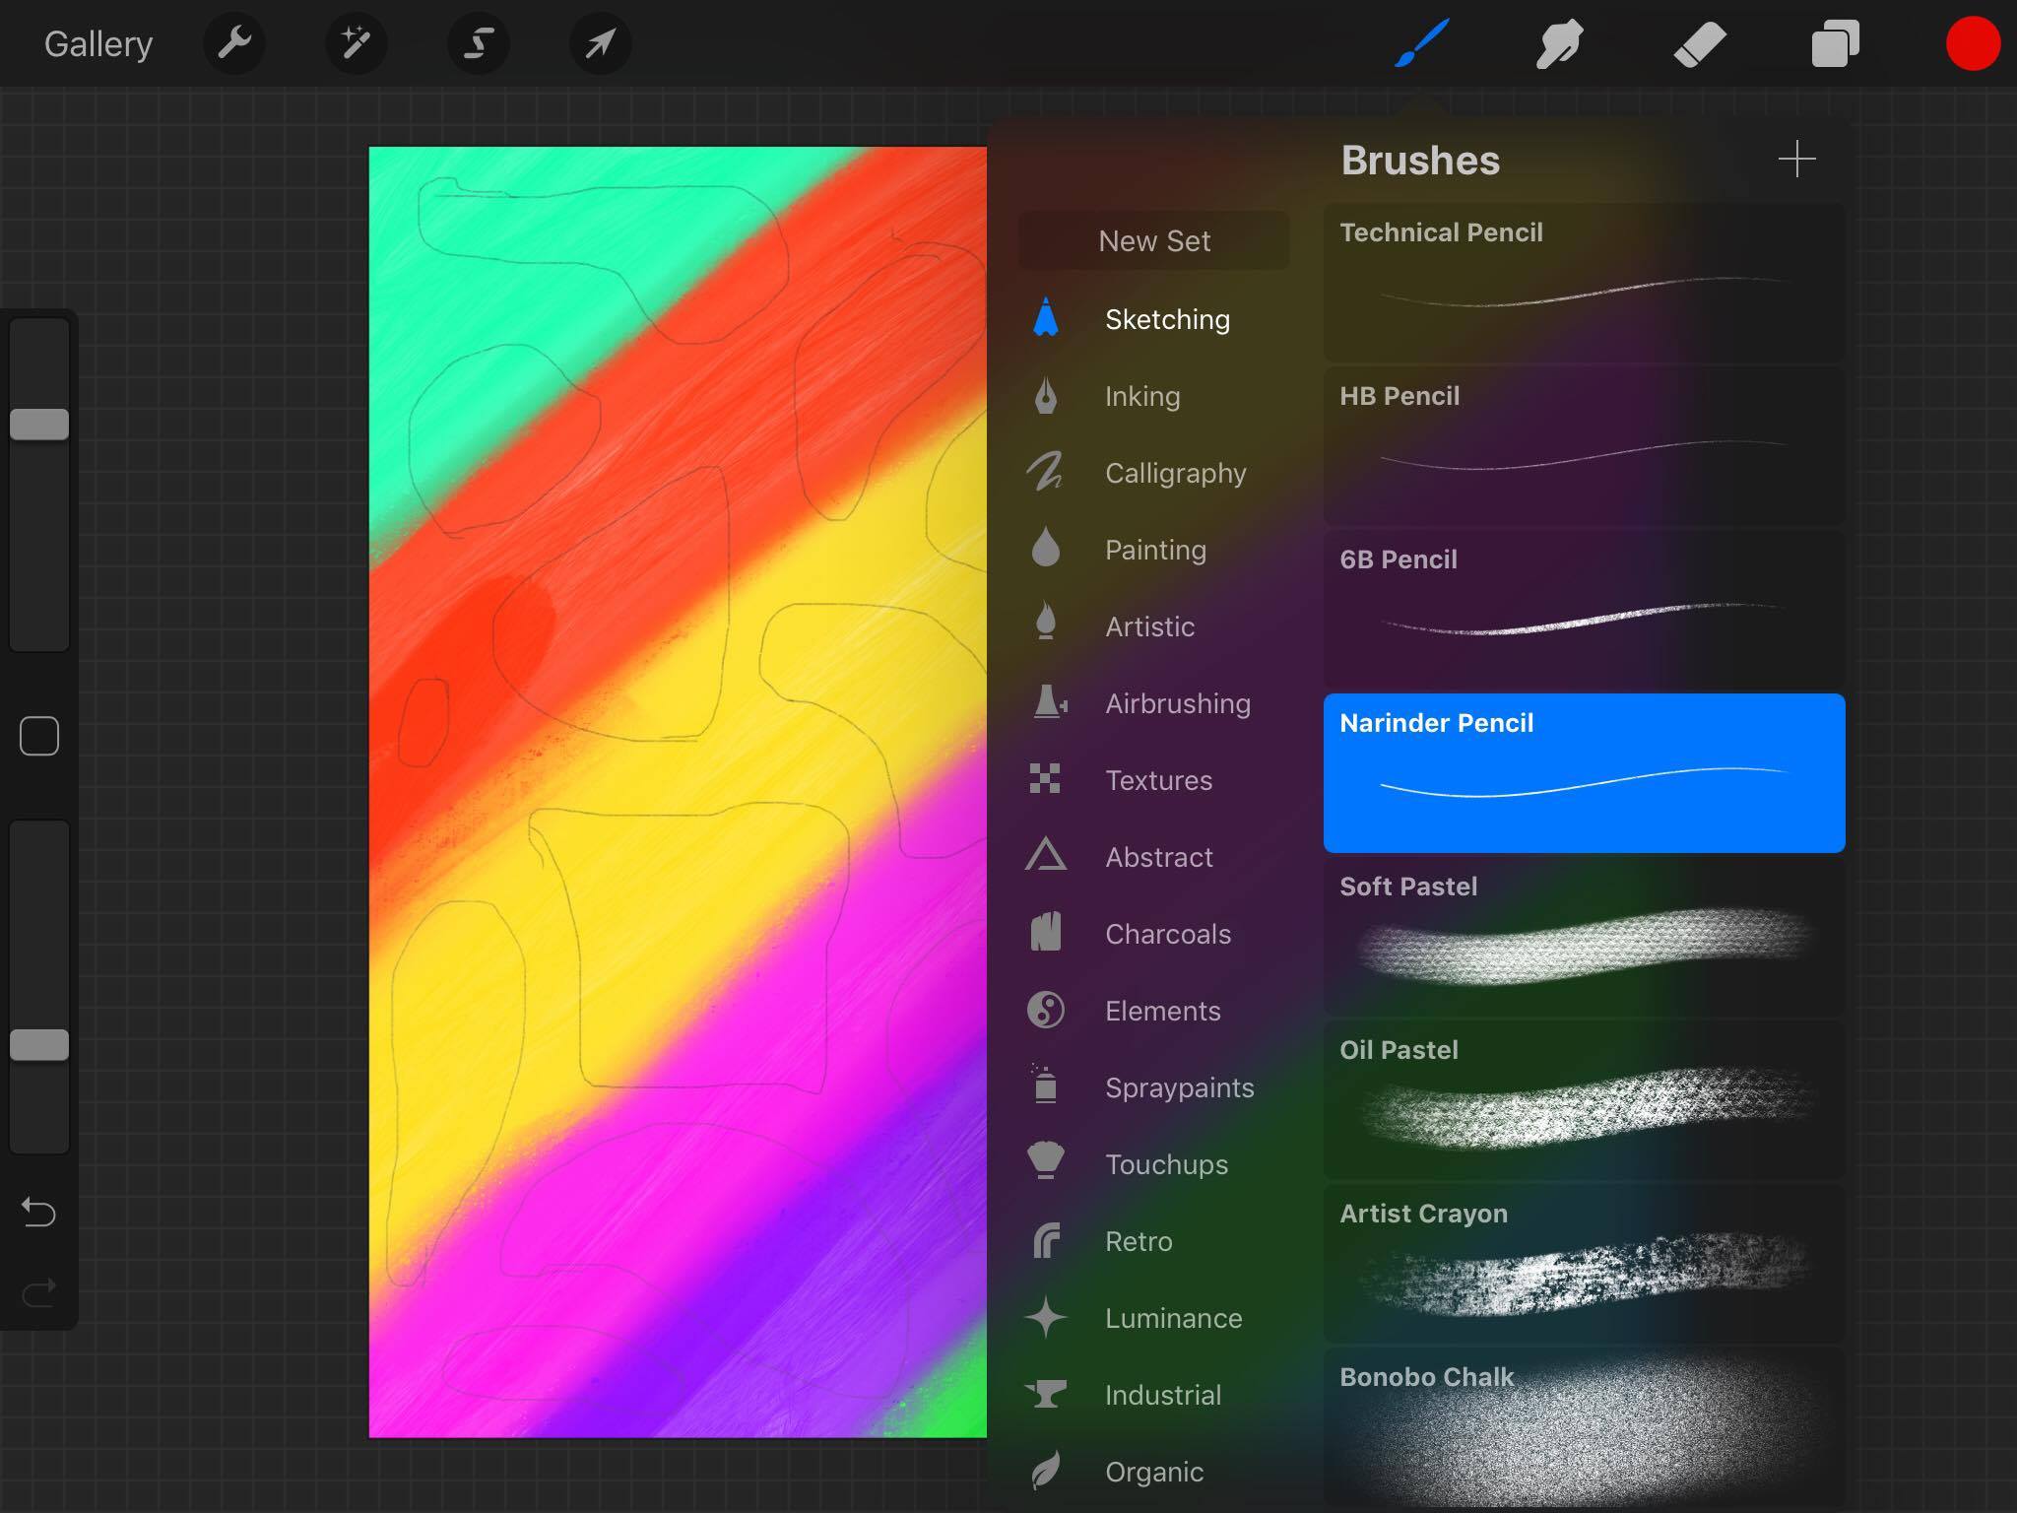The width and height of the screenshot is (2017, 1513).
Task: Add a new brush with plus icon
Action: [x=1797, y=160]
